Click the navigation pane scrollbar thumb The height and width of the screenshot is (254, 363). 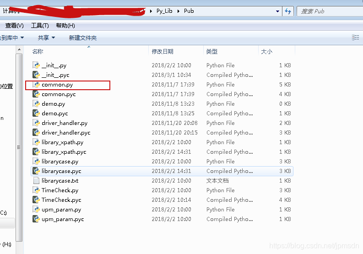point(19,147)
